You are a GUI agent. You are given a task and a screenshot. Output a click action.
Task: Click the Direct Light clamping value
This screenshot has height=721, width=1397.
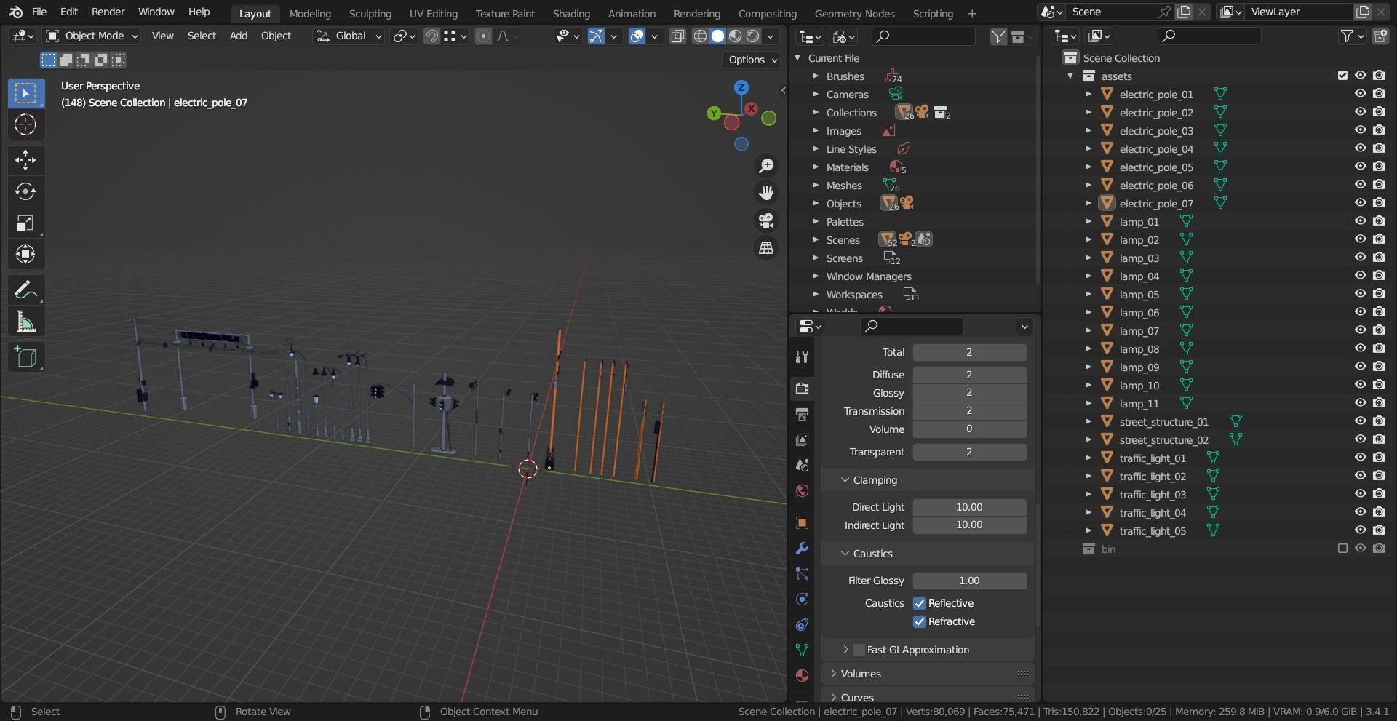coord(969,507)
